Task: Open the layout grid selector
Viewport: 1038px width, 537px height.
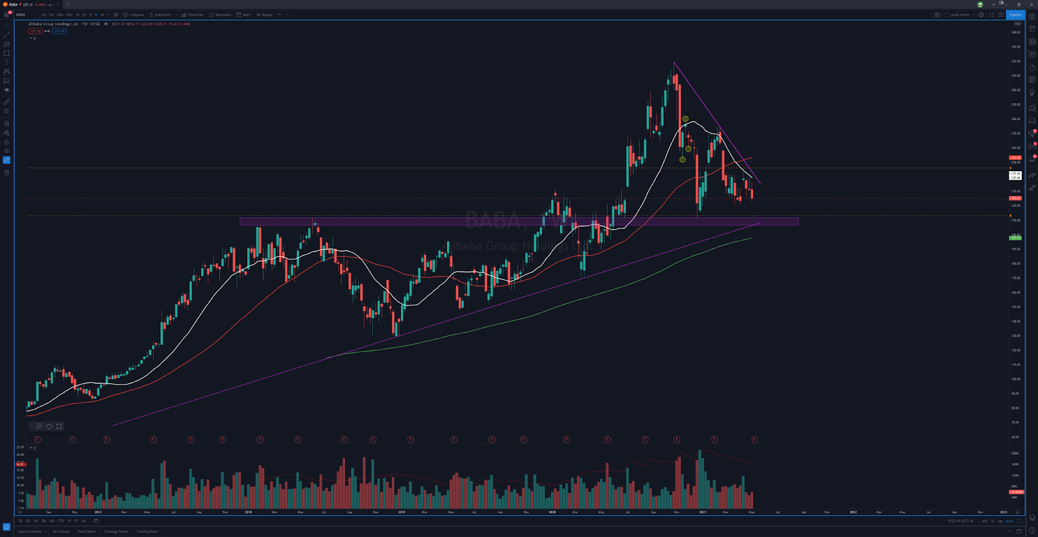Action: [937, 14]
